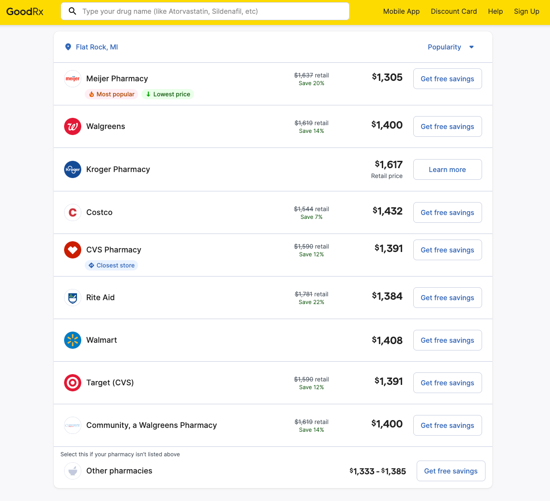Click the Other pharmacies mortar icon

(73, 471)
